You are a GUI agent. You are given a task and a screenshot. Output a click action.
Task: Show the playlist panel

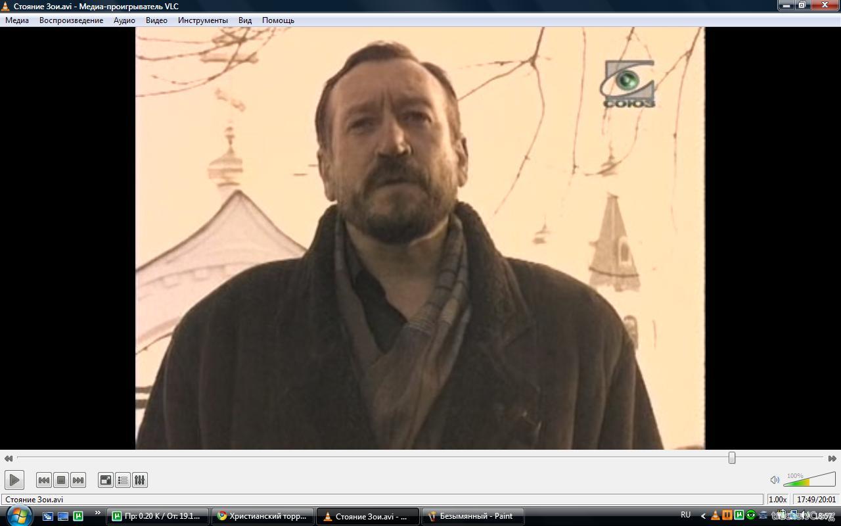tap(123, 480)
